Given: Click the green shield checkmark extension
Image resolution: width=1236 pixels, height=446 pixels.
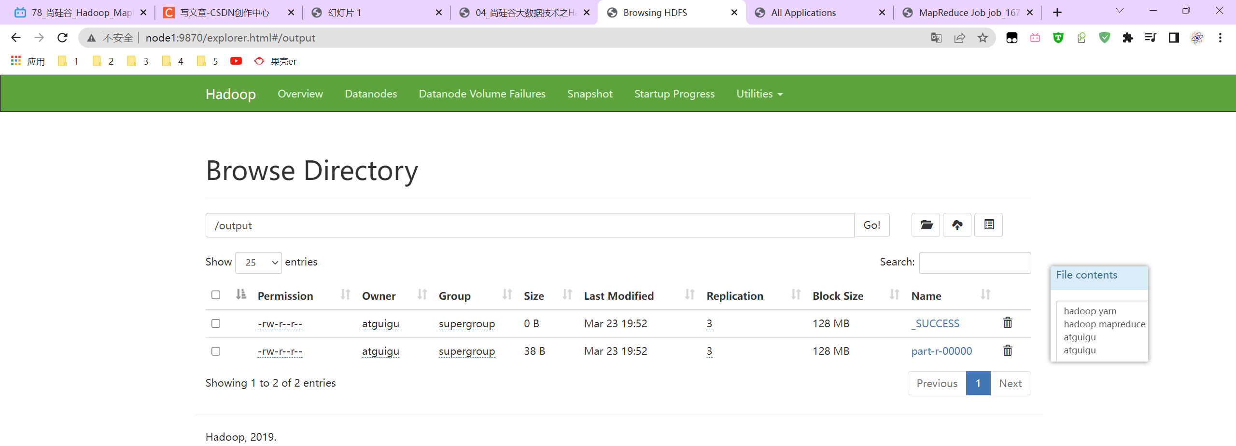Looking at the screenshot, I should click(x=1104, y=38).
